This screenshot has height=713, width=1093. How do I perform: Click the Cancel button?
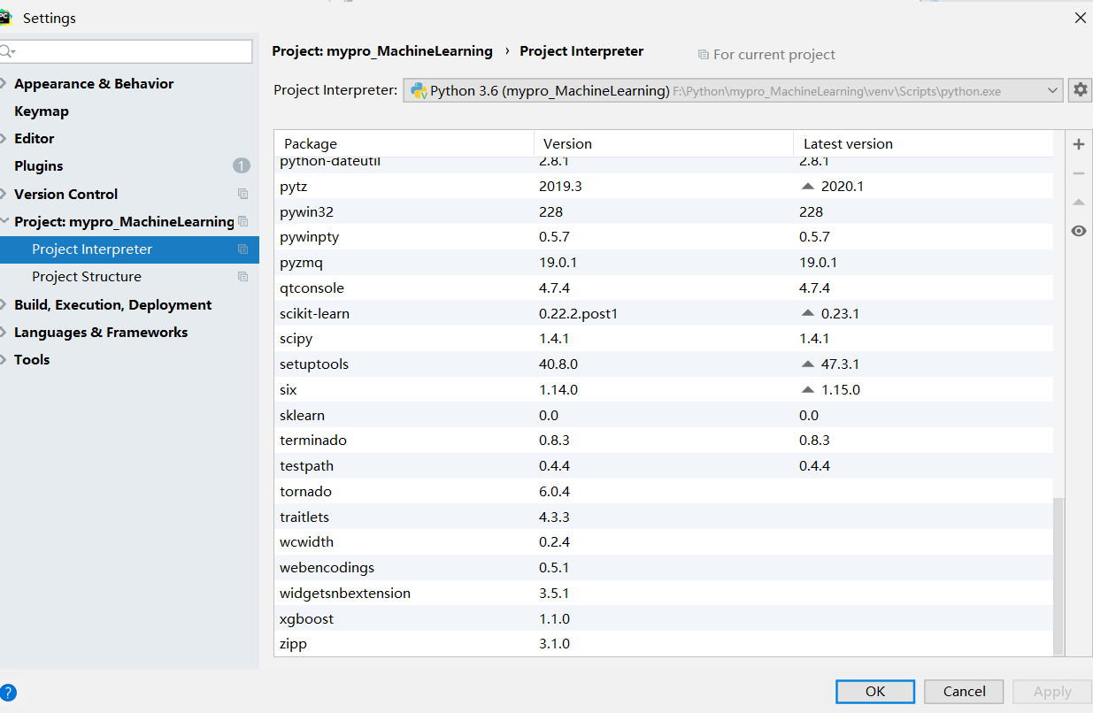[x=964, y=692]
